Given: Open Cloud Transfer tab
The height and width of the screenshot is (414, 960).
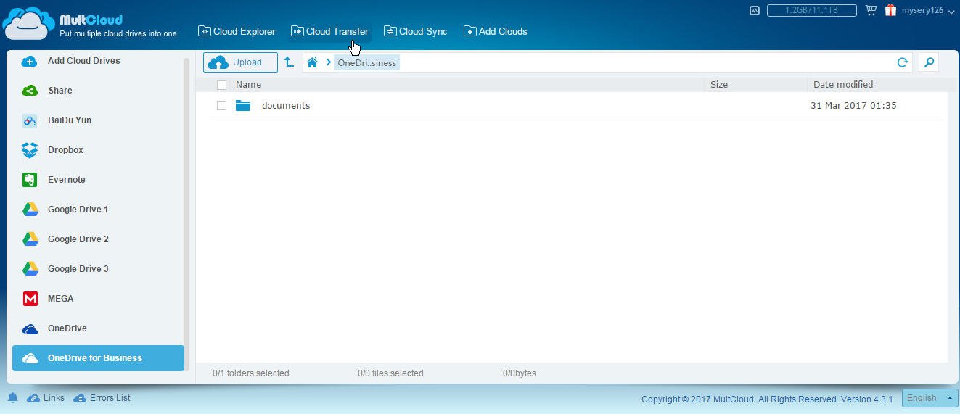Looking at the screenshot, I should [x=329, y=31].
